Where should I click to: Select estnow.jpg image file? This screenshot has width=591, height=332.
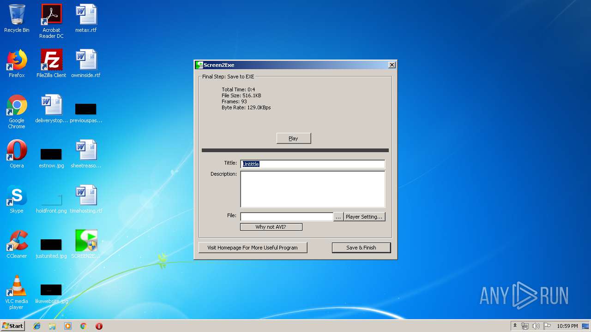51,158
